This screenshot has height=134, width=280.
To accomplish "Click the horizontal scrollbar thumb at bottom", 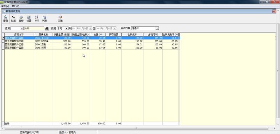I will 136,128.
